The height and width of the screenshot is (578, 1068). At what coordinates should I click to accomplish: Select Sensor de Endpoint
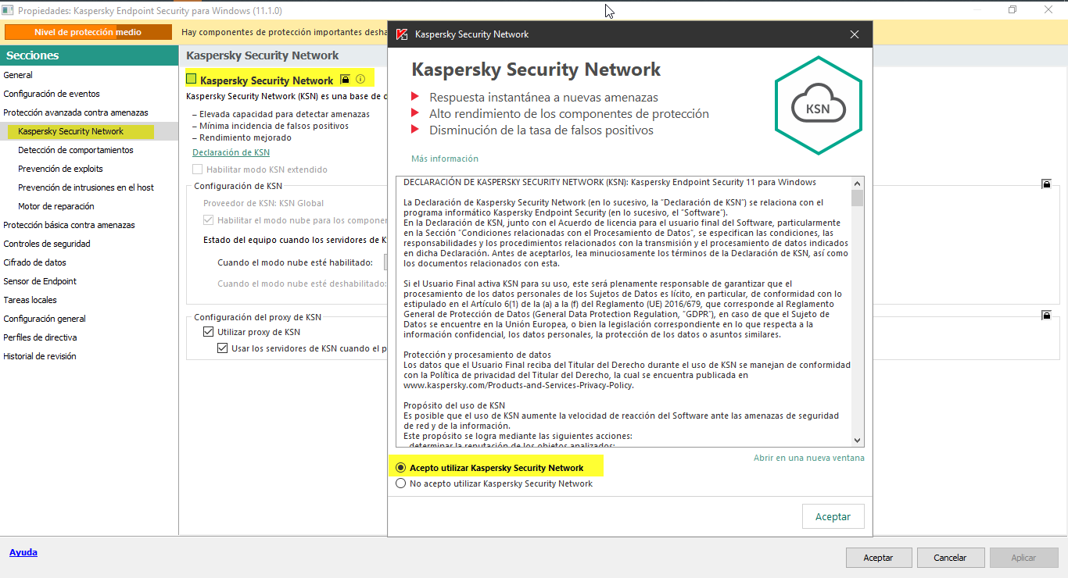click(40, 281)
